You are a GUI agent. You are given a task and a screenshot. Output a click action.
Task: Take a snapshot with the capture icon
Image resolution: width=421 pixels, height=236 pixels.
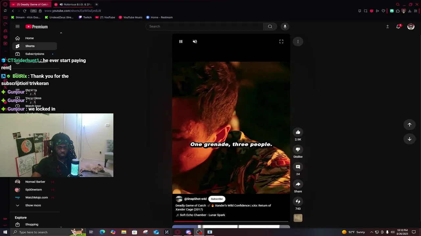pyautogui.click(x=365, y=11)
